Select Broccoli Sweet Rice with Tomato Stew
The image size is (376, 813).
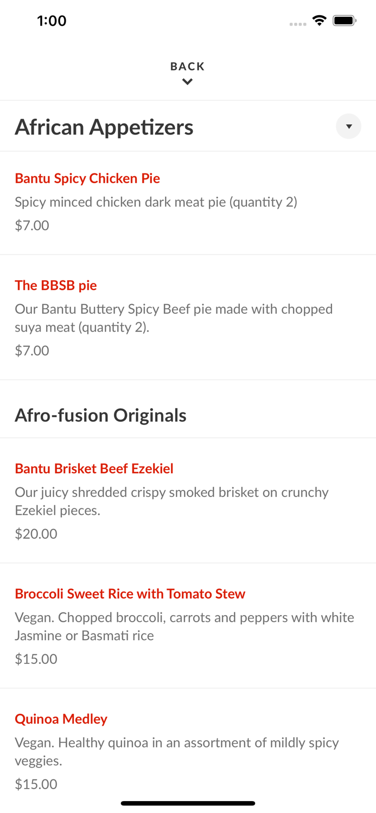click(188, 626)
